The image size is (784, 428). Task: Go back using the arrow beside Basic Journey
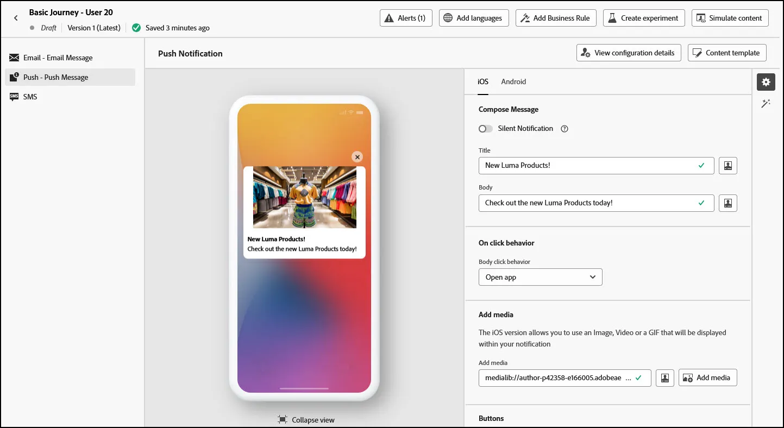click(16, 18)
